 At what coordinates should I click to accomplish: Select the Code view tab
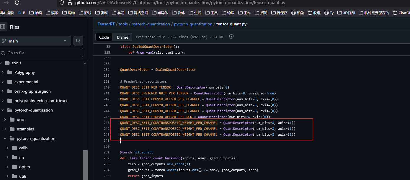tap(104, 37)
